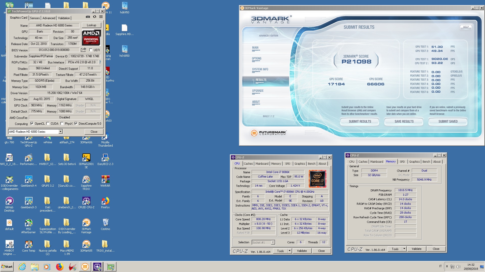Viewport: 485px width, 272px height.
Task: Click SAVE RESULTS button
Action: (404, 121)
